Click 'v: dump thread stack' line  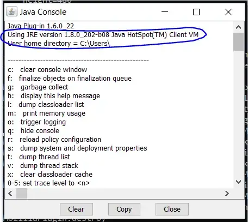click(x=43, y=166)
